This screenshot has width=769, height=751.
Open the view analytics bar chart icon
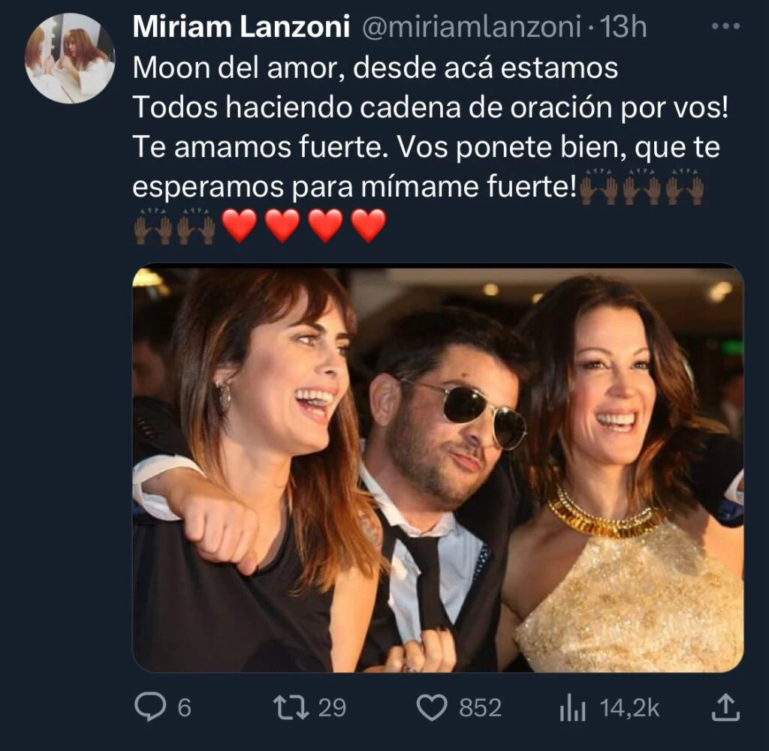572,707
